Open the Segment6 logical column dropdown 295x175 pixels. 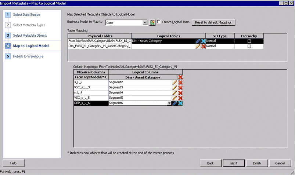click(x=169, y=103)
